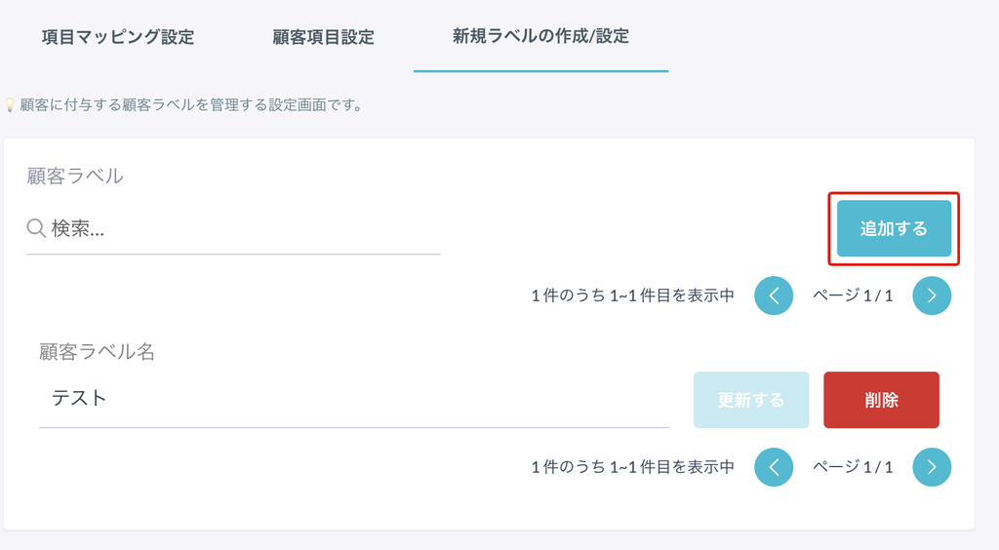Go to next page using upper right arrow
The image size is (999, 550).
[932, 295]
